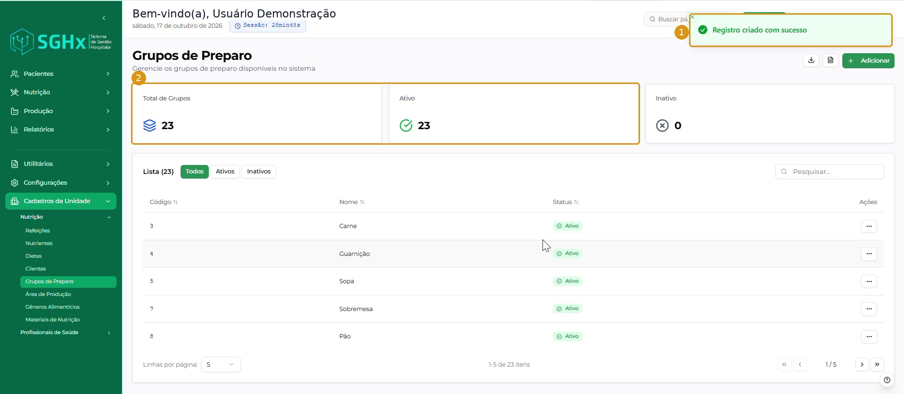Expand the Configurações menu
Viewport: 904px width, 394px height.
[x=61, y=182]
